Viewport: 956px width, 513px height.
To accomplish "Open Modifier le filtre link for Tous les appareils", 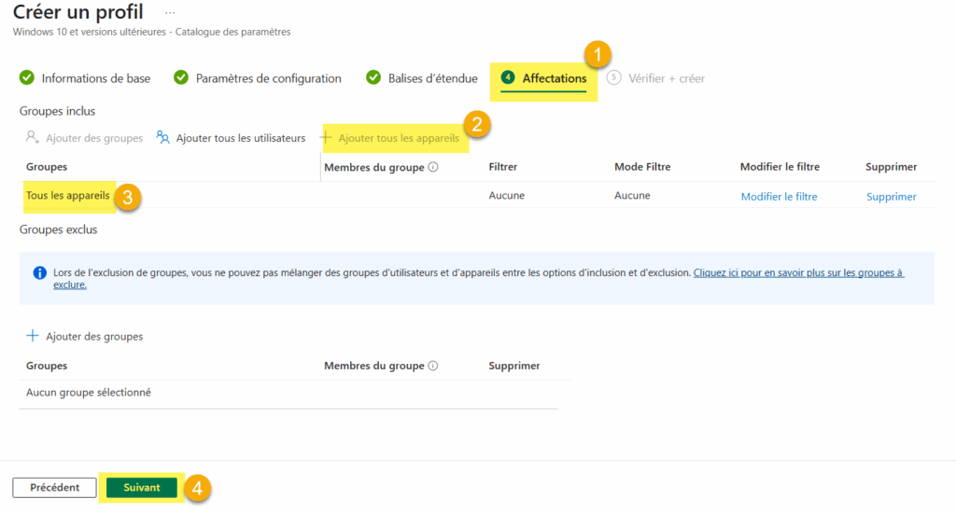I will 780,196.
